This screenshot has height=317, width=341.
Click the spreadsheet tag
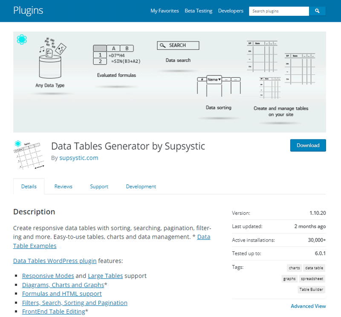[312, 279]
